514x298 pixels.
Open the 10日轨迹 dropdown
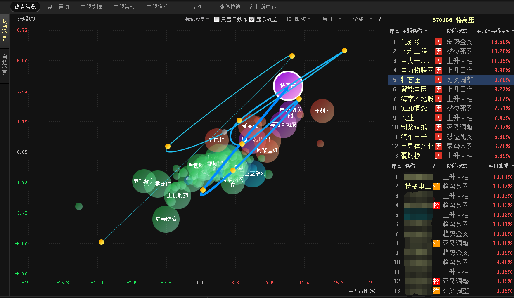[x=298, y=19]
